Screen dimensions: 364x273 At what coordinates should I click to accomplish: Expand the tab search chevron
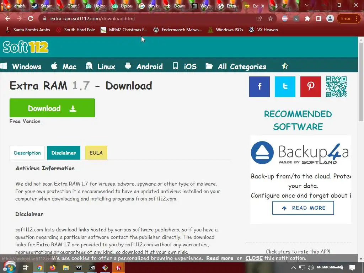pyautogui.click(x=307, y=5)
